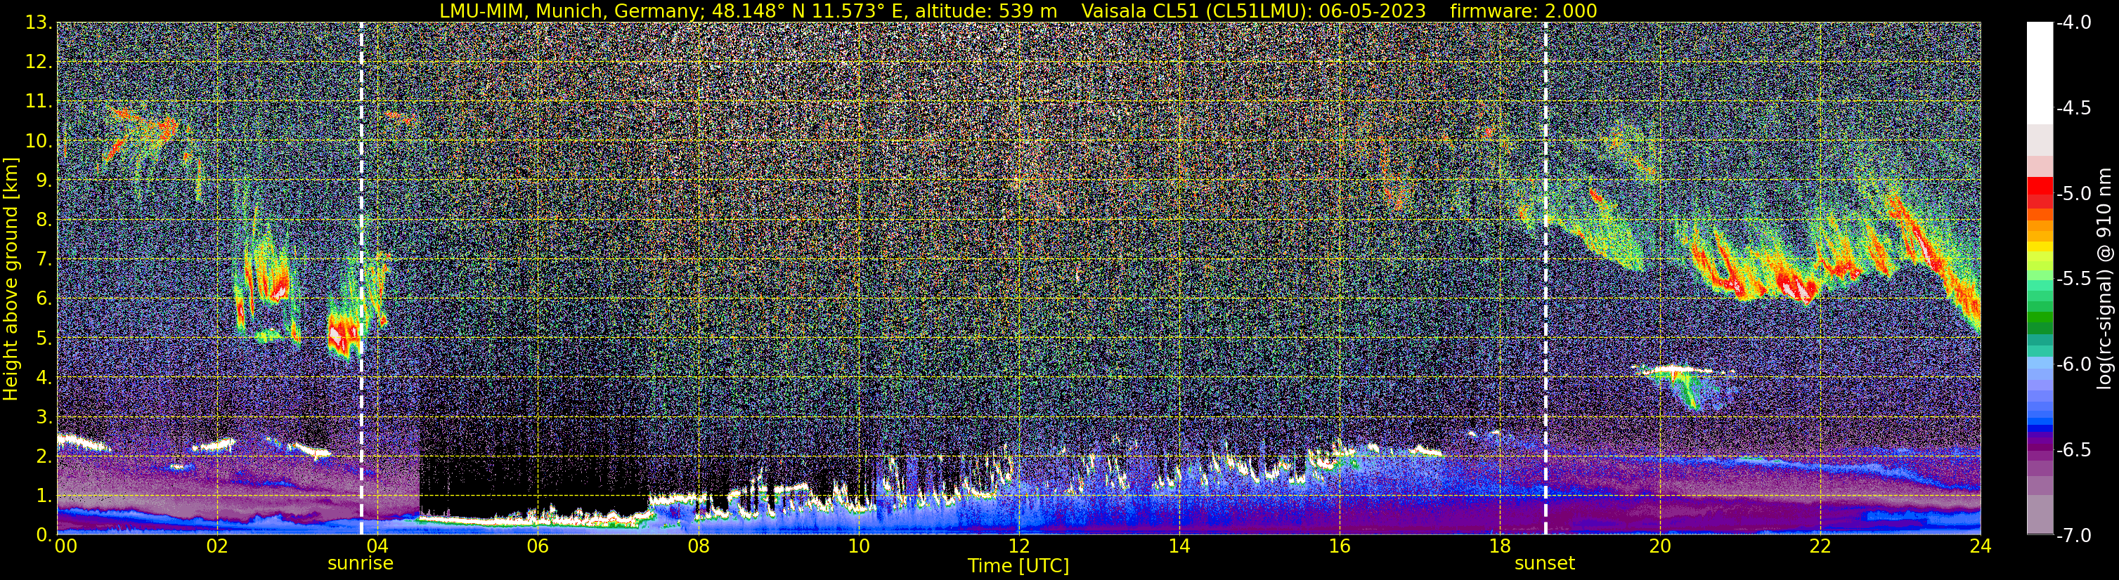Click the '13.' height tick label
2119x580 pixels.
[x=39, y=23]
